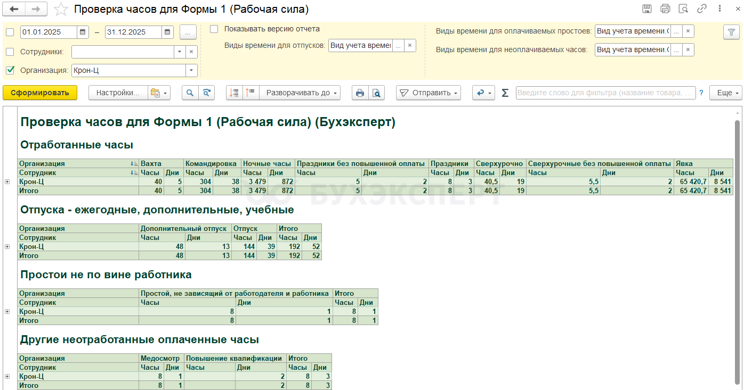Open Настройки... button
The width and height of the screenshot is (744, 390).
click(x=117, y=93)
